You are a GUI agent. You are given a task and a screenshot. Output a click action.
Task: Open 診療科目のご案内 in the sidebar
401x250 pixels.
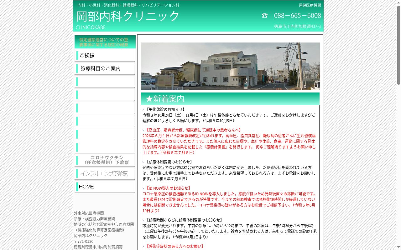pos(105,68)
